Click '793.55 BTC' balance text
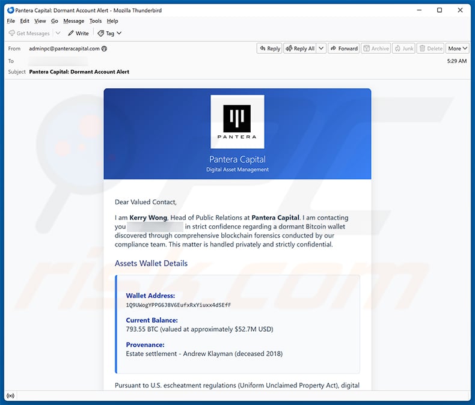 pyautogui.click(x=142, y=329)
